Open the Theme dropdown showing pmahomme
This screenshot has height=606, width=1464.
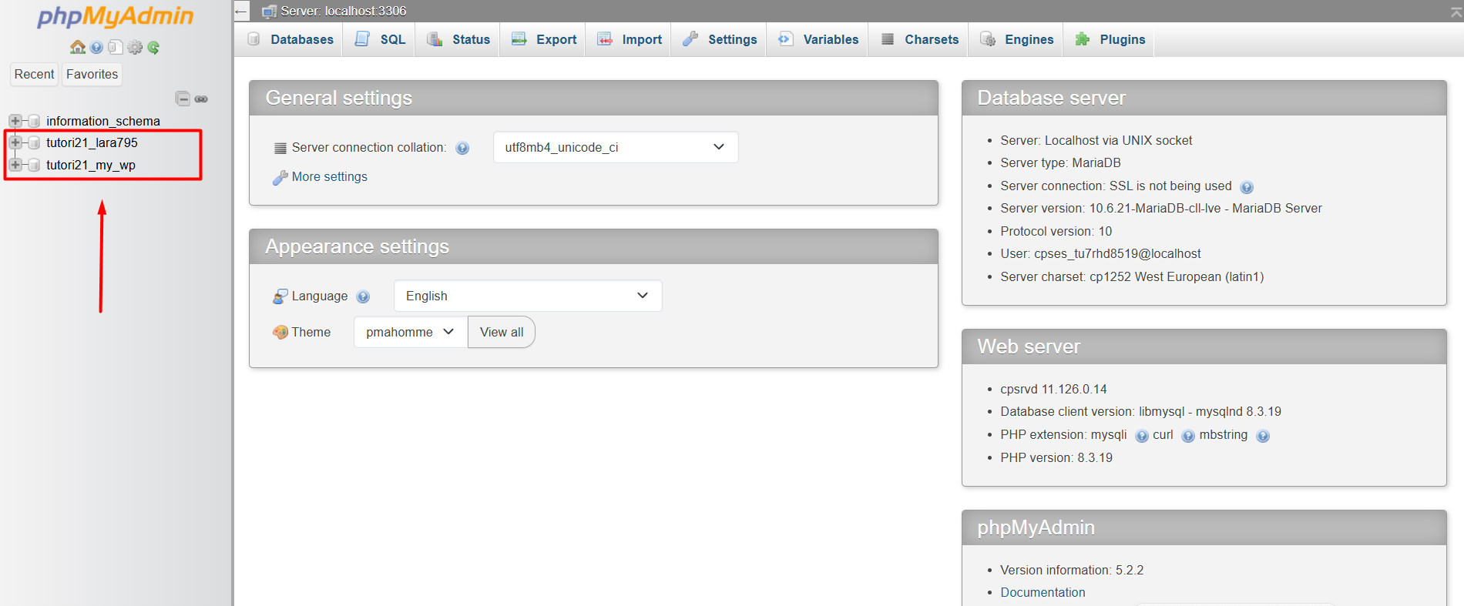tap(411, 332)
